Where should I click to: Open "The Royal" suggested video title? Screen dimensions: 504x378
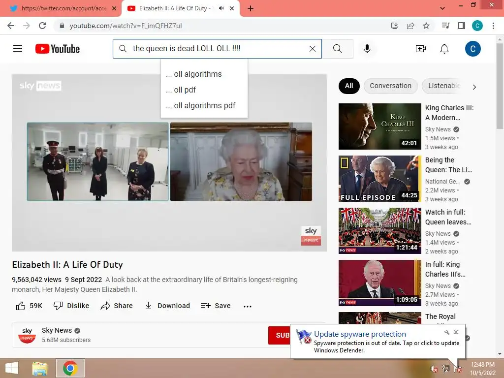(x=441, y=316)
